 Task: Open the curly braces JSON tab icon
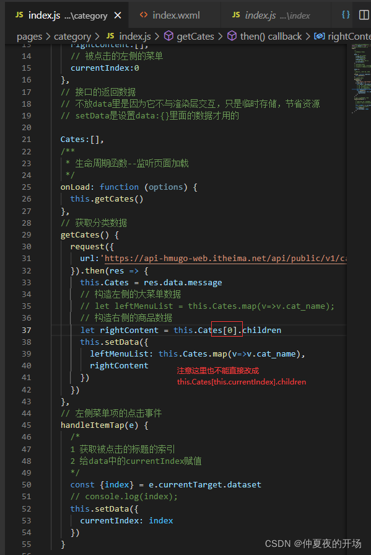pos(346,15)
